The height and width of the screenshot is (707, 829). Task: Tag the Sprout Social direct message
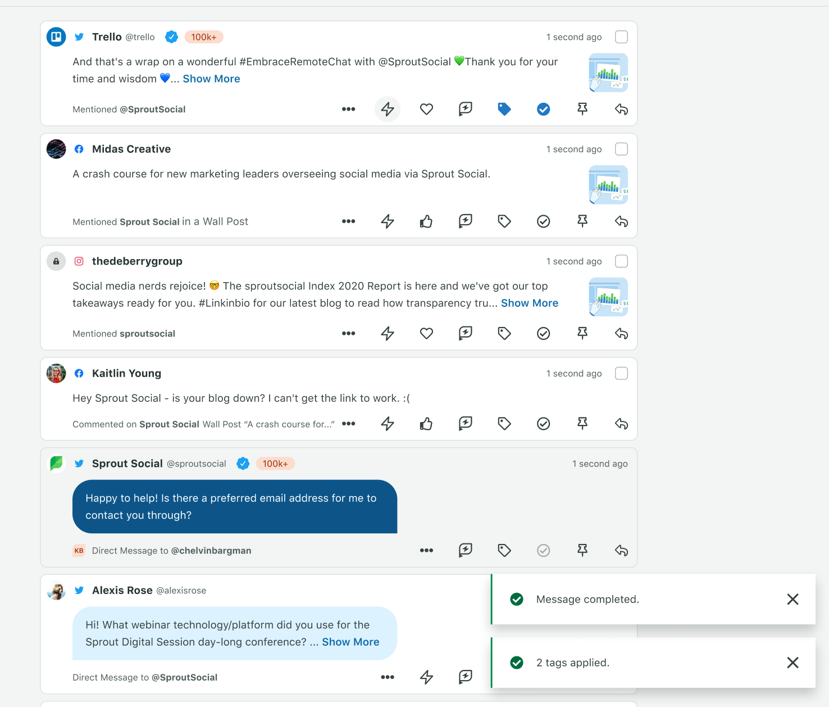click(504, 550)
